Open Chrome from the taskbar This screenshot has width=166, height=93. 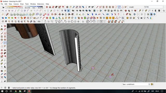(x=16, y=91)
